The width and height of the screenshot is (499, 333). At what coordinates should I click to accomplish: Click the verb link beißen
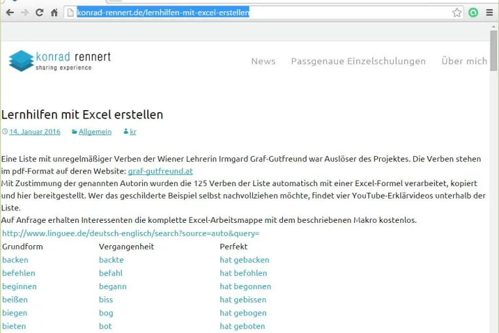(x=15, y=300)
